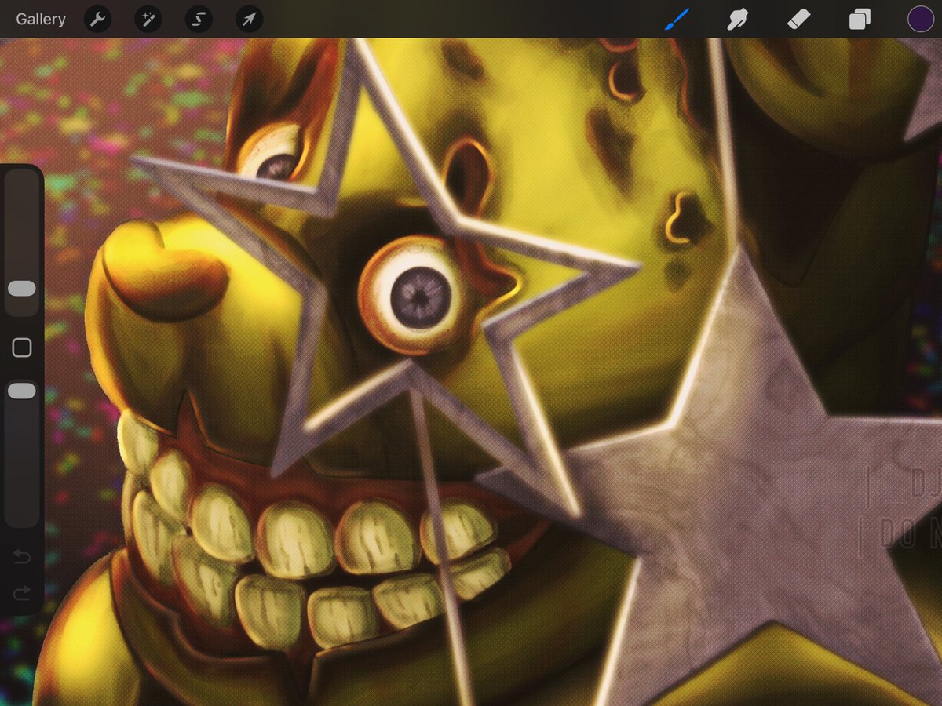Open the Actions wrench menu

coord(97,19)
